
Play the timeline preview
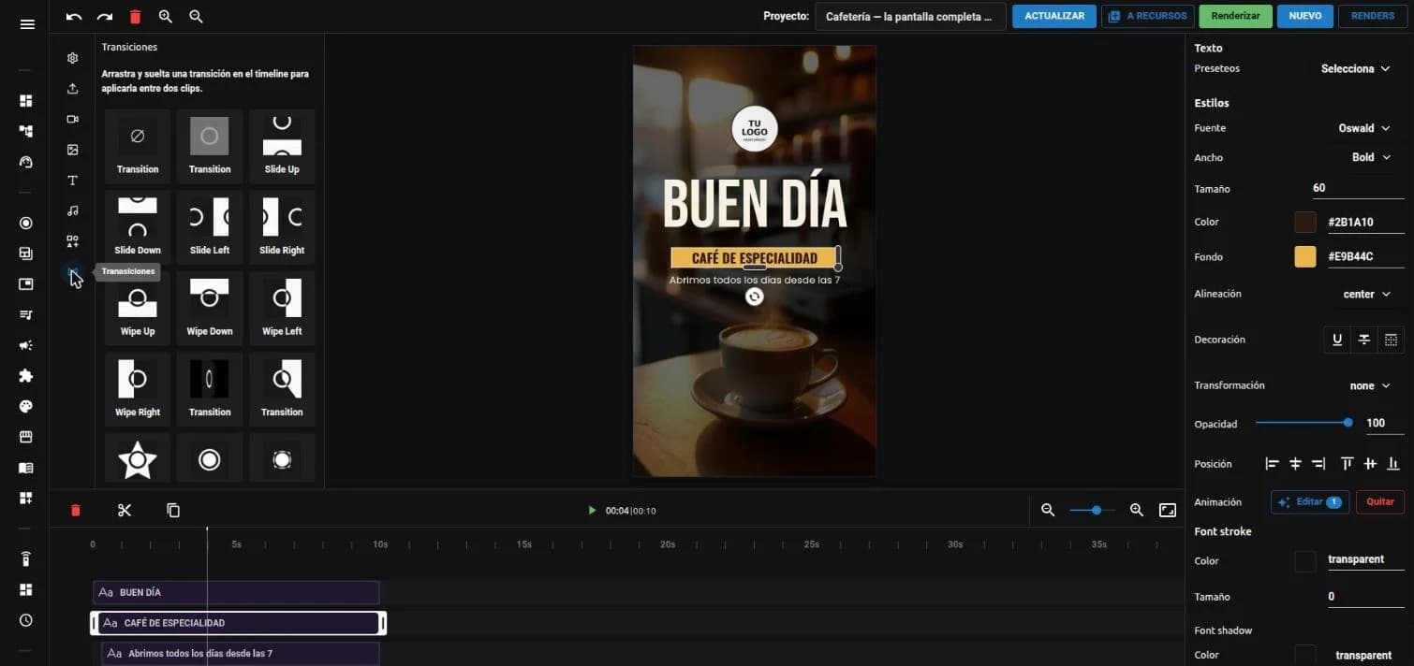click(x=592, y=511)
